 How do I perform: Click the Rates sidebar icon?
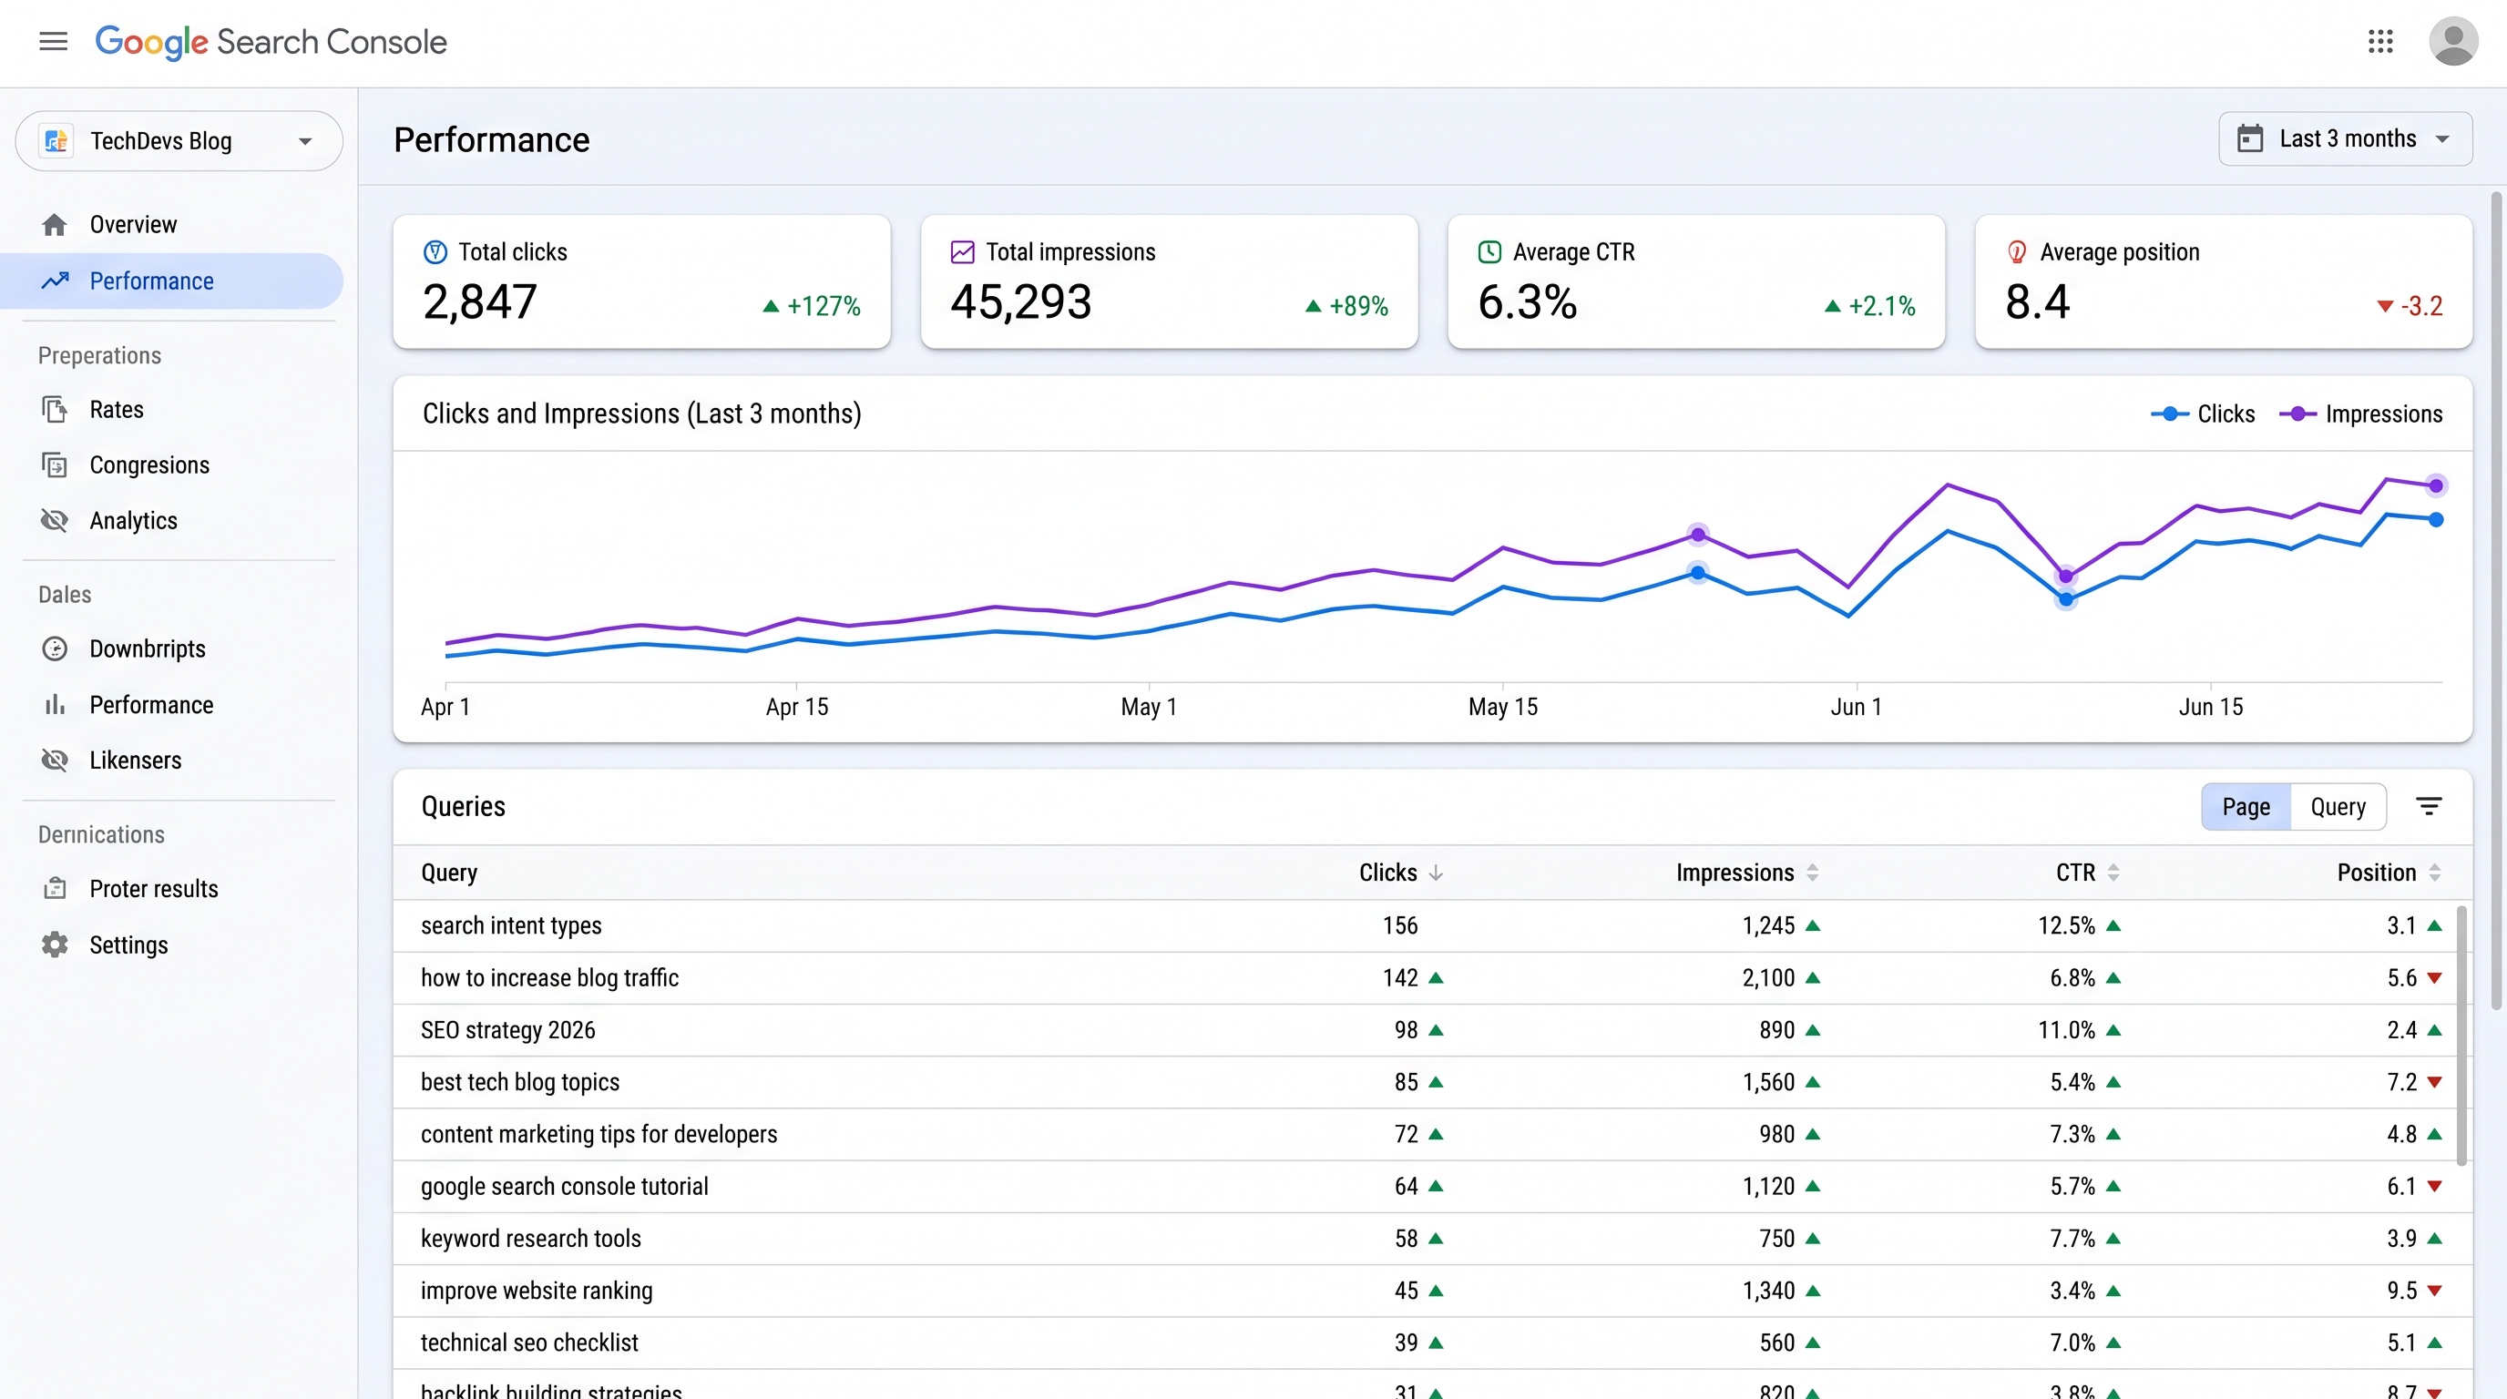(x=55, y=410)
